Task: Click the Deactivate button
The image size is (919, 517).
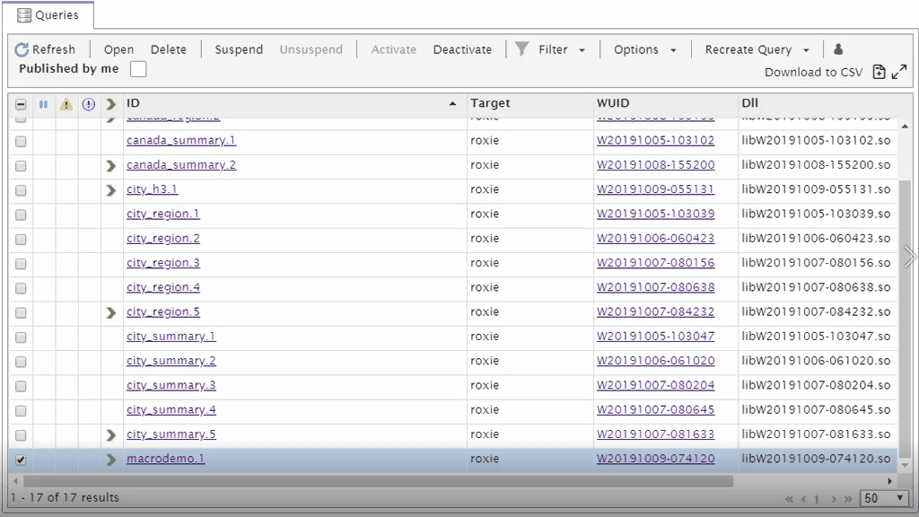Action: (x=462, y=50)
